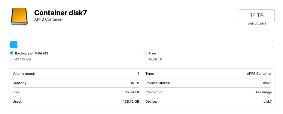Click the 437.12 GB volume size text
The width and height of the screenshot is (283, 114).
click(x=23, y=59)
